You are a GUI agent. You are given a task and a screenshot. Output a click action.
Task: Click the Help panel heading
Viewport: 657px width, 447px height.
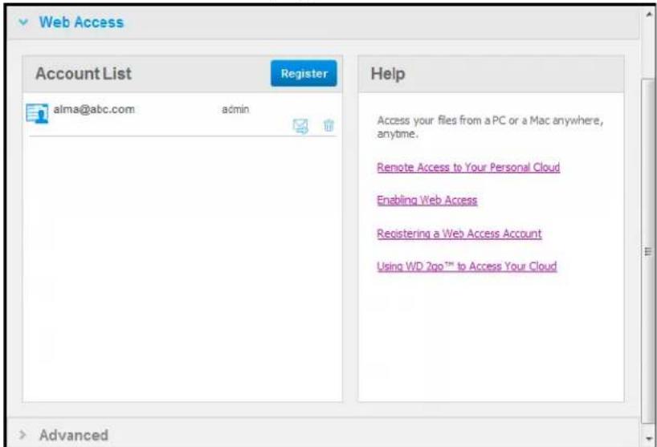[x=388, y=74]
